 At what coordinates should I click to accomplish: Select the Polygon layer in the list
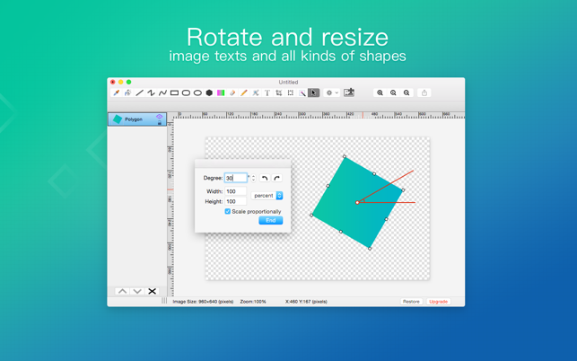pyautogui.click(x=137, y=119)
